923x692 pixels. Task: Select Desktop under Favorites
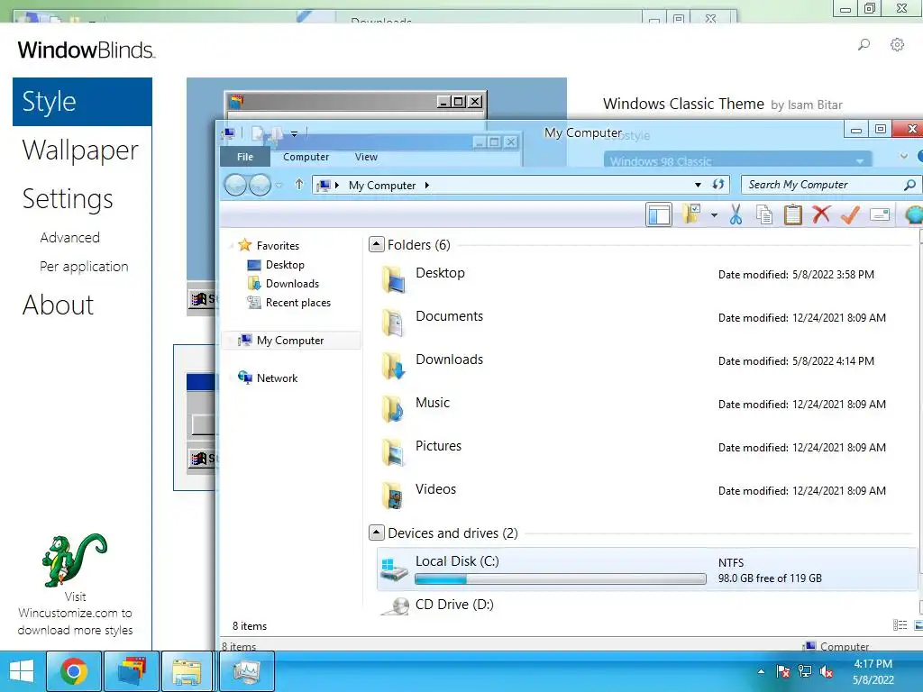(285, 265)
